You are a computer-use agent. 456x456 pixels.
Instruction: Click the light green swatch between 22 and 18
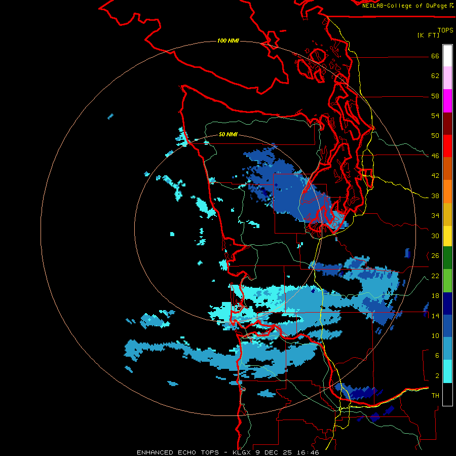tap(447, 281)
